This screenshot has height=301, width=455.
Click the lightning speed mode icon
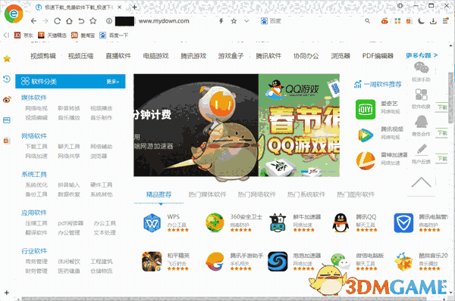point(221,21)
